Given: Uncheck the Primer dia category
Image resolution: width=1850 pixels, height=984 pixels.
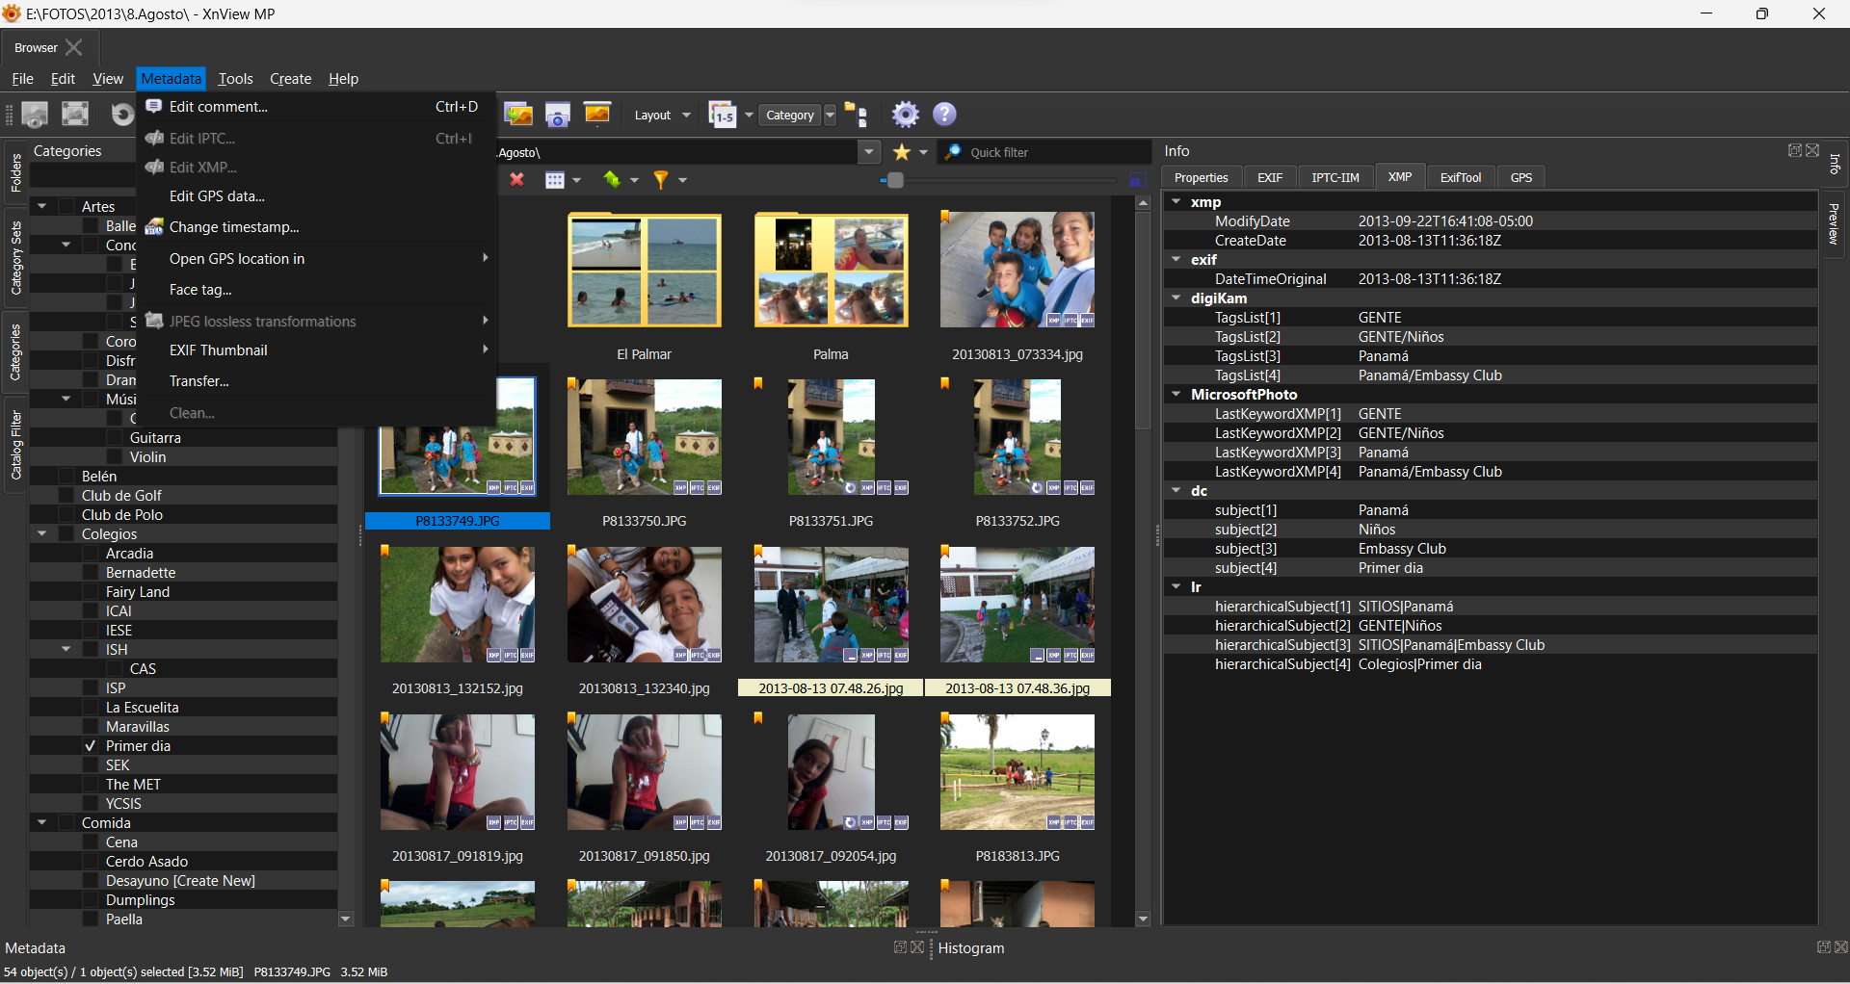Looking at the screenshot, I should click(x=91, y=746).
